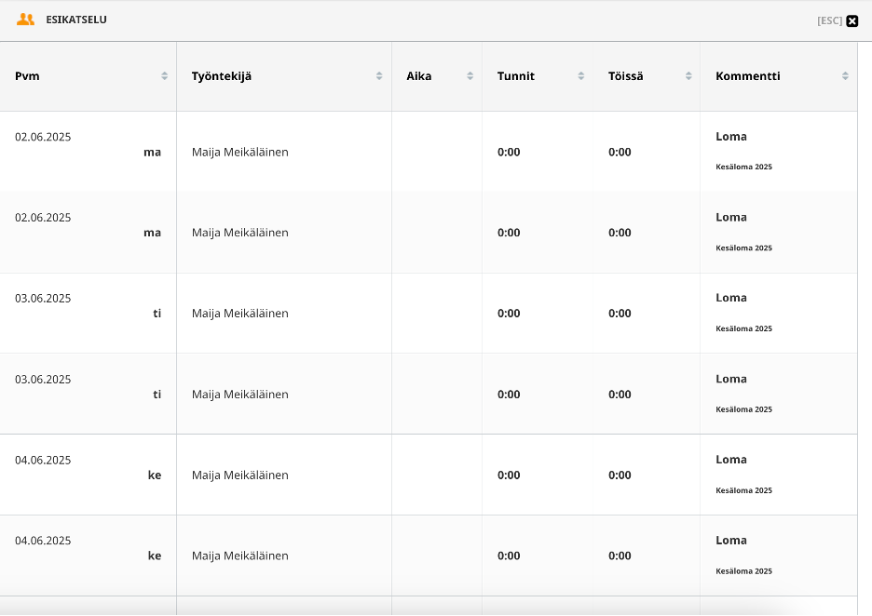Screen dimensions: 872x616
Task: Click Töissä 0:00 in first 02.06.2025 row
Action: 620,153
